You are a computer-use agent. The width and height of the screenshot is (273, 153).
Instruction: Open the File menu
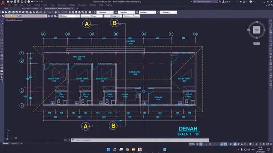(9, 5)
